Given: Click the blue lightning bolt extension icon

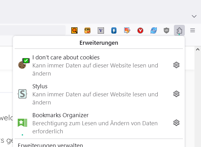Looking at the screenshot, I should (114, 30).
